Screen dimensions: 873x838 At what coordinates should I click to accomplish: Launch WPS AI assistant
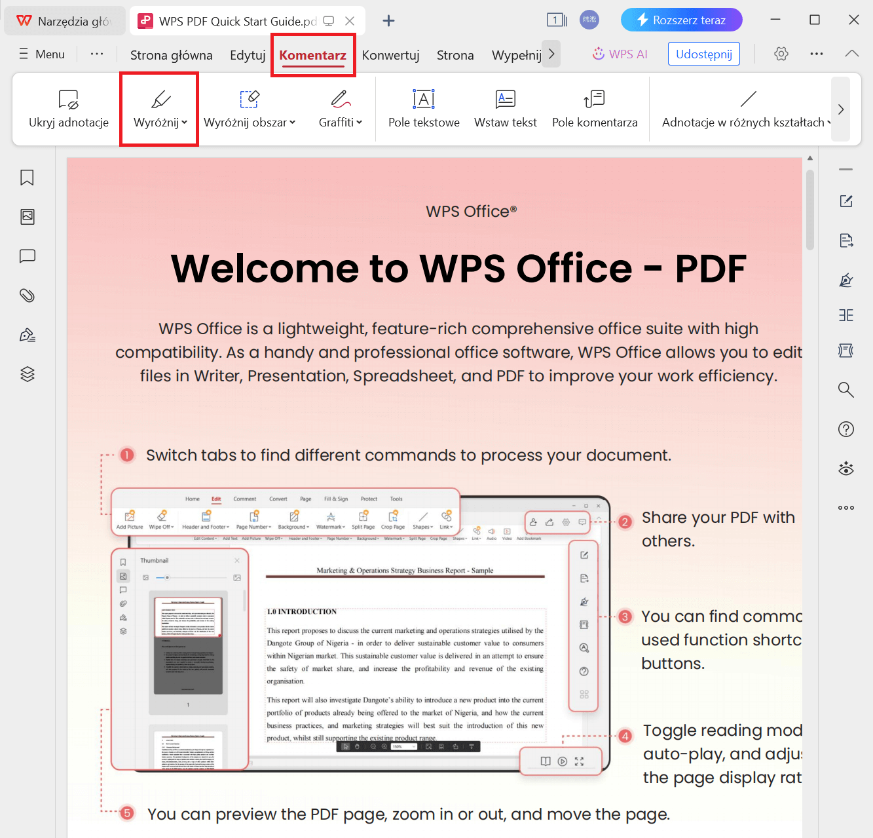pos(620,54)
